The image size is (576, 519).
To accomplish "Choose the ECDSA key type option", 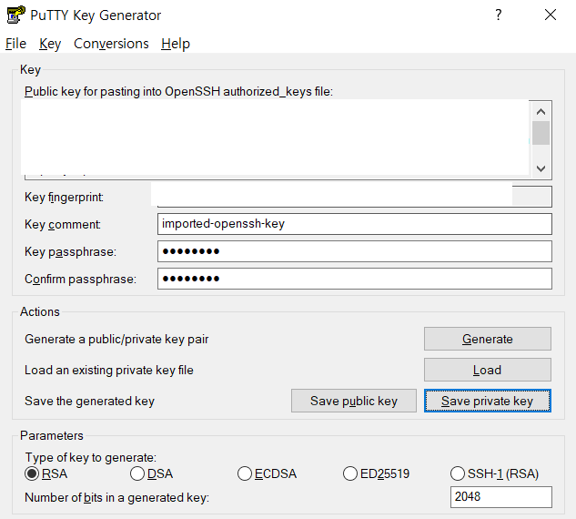I will pos(267,473).
